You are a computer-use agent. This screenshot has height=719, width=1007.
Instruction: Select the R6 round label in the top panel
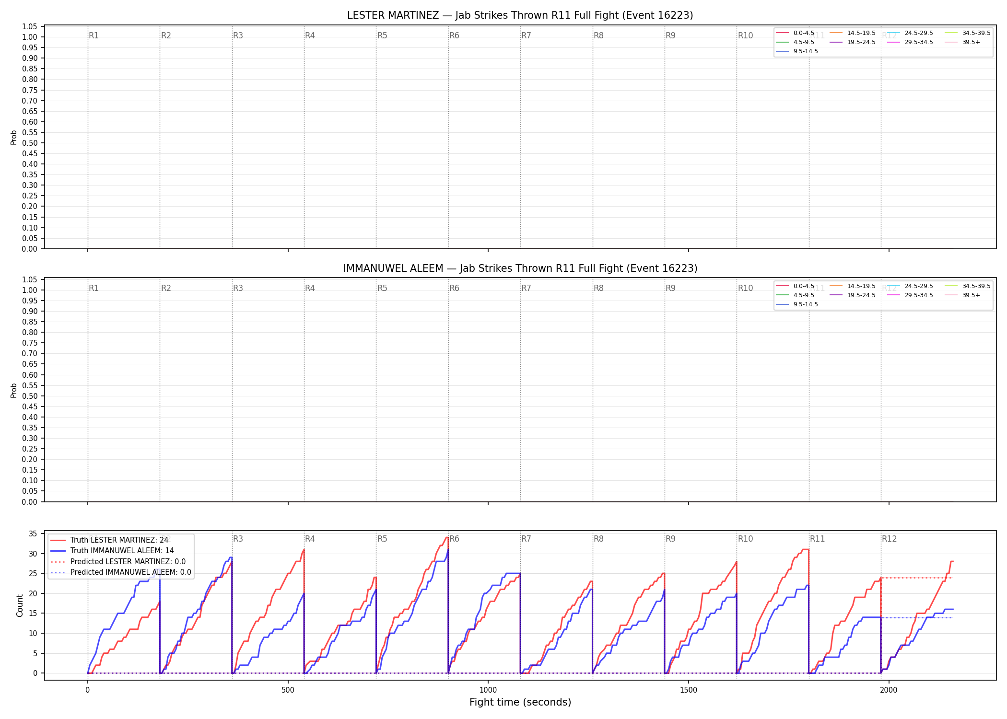pos(454,35)
